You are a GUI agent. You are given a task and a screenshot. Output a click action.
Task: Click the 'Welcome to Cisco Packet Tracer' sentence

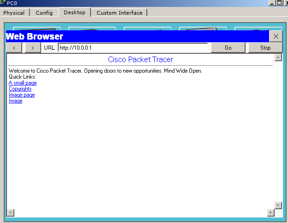click(x=105, y=71)
